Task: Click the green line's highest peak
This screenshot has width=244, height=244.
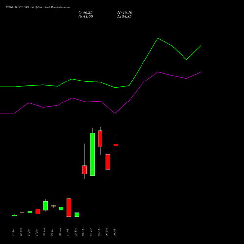Action: click(158, 38)
